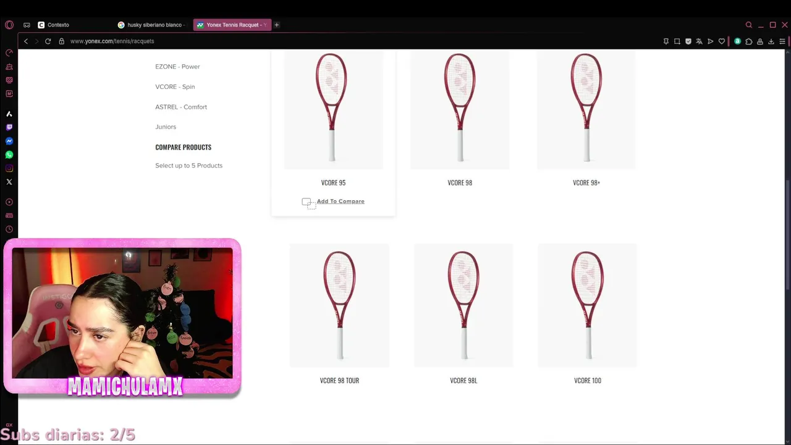Open the M icon in the sidebar
Screen dimensions: 791x445
click(9, 94)
